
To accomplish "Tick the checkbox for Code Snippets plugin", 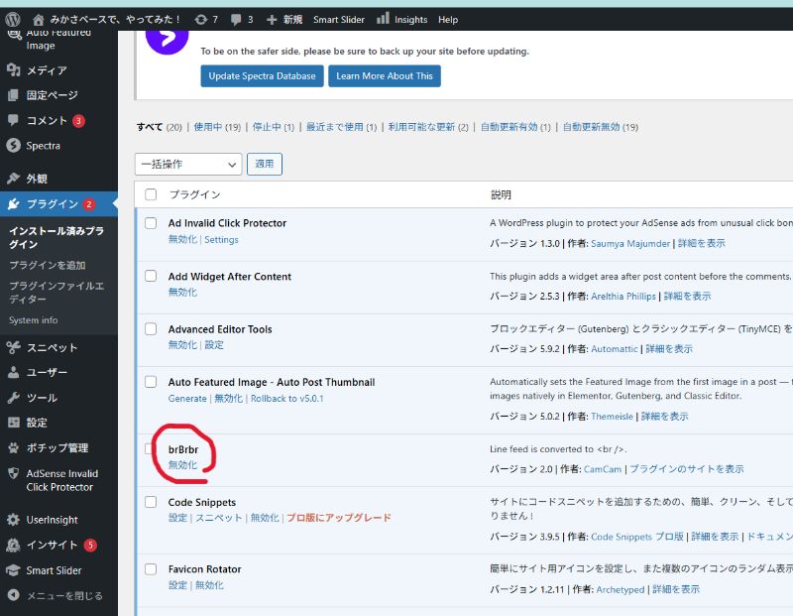I will [151, 502].
